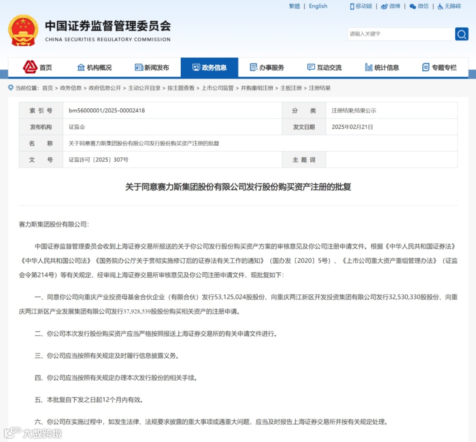476x442 pixels.
Task: Click the bold article heading
Action: pos(238,187)
